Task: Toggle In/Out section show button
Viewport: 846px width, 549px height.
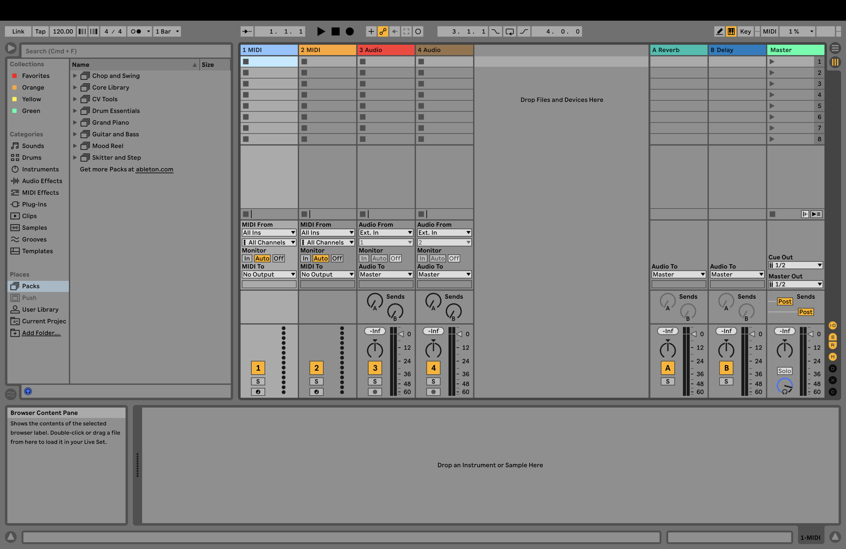Action: [833, 325]
